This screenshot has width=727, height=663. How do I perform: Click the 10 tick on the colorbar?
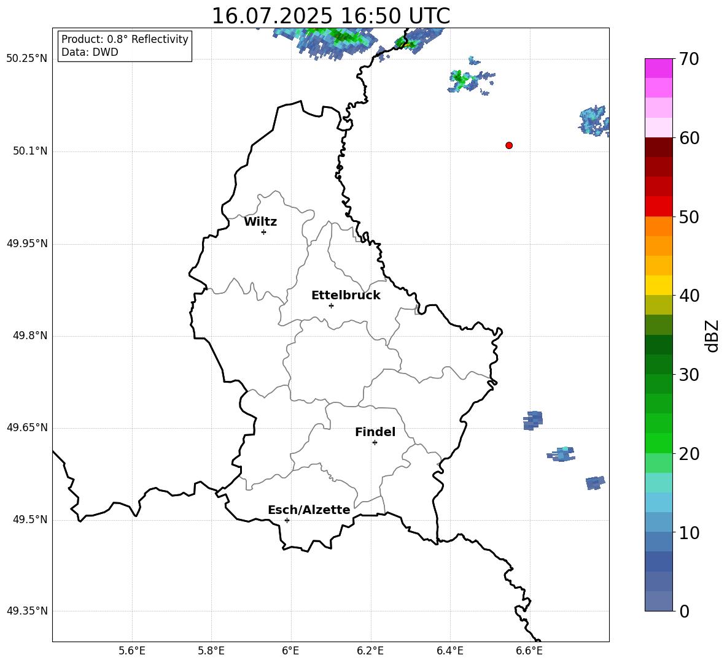689,532
